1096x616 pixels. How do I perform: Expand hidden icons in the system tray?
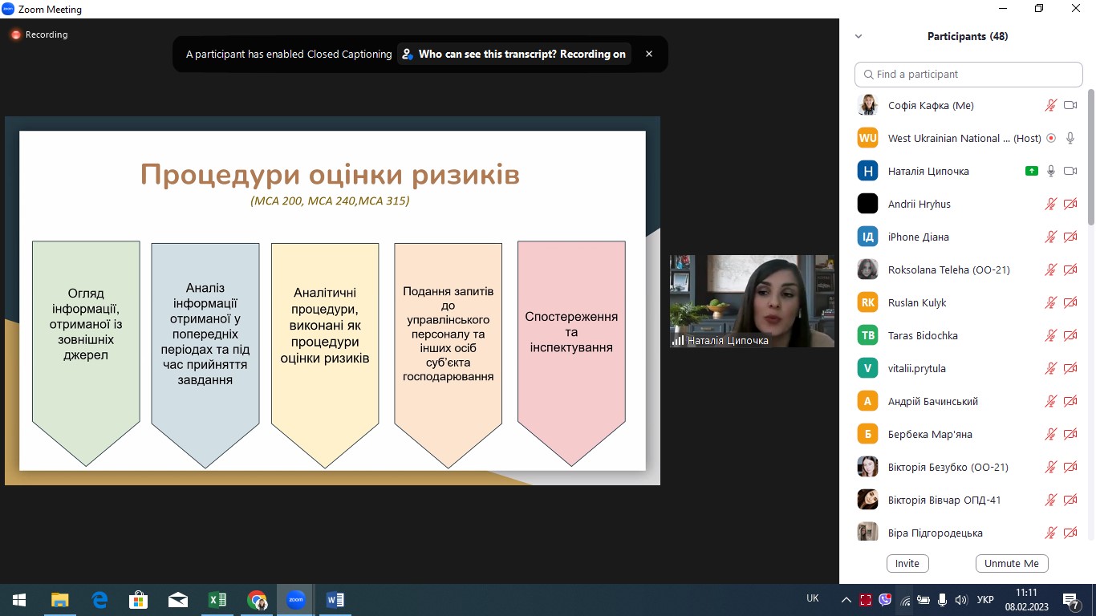(846, 599)
